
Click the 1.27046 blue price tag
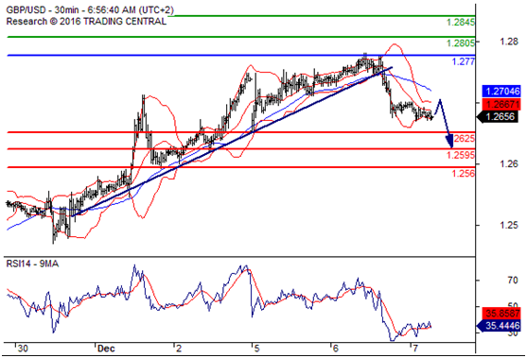[501, 91]
